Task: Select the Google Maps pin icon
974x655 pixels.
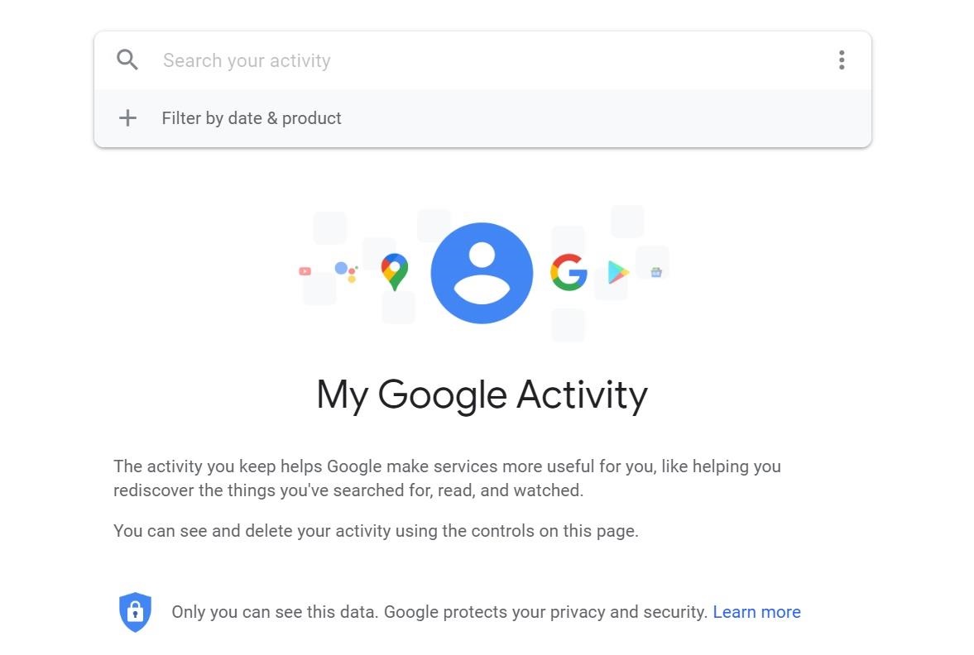Action: tap(395, 272)
